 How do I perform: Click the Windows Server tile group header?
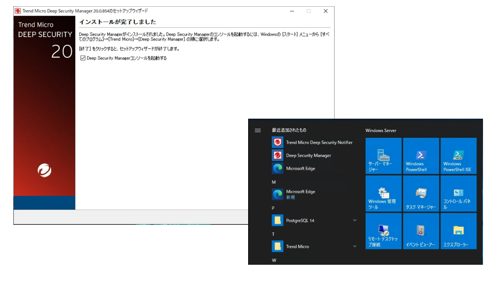381,130
